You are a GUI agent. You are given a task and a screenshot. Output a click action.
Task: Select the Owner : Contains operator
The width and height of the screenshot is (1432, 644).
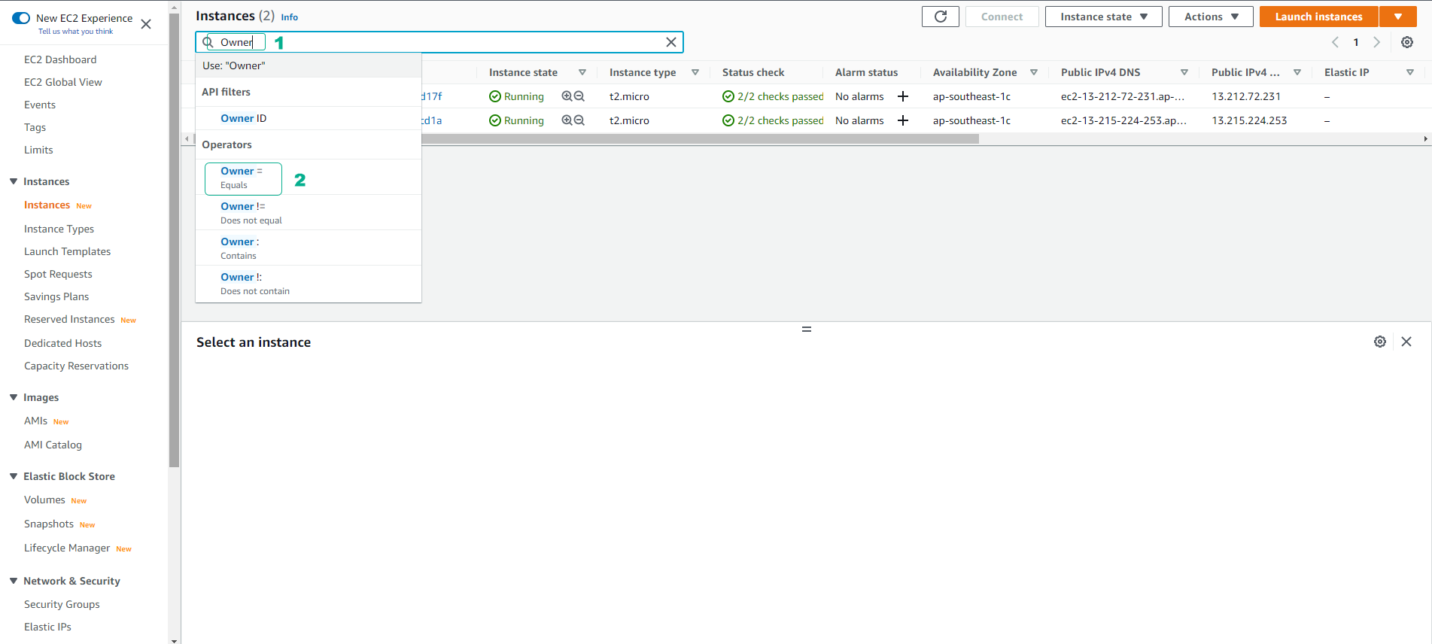point(309,248)
